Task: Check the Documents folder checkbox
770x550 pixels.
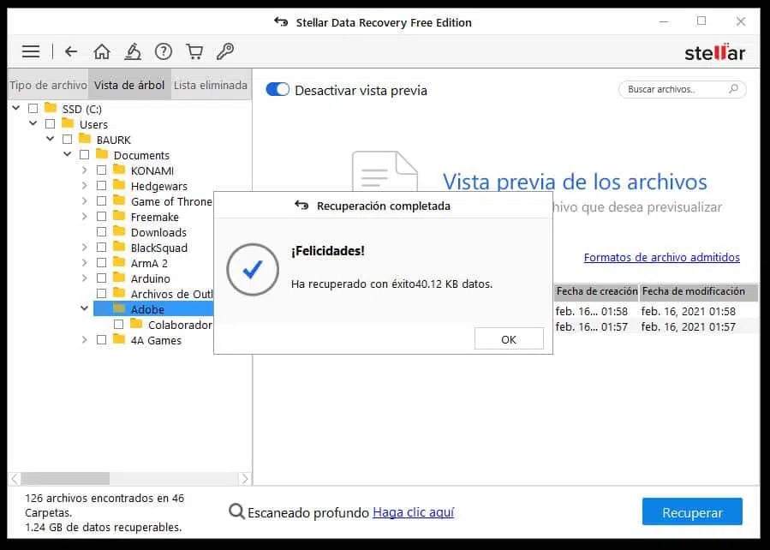Action: (x=85, y=155)
